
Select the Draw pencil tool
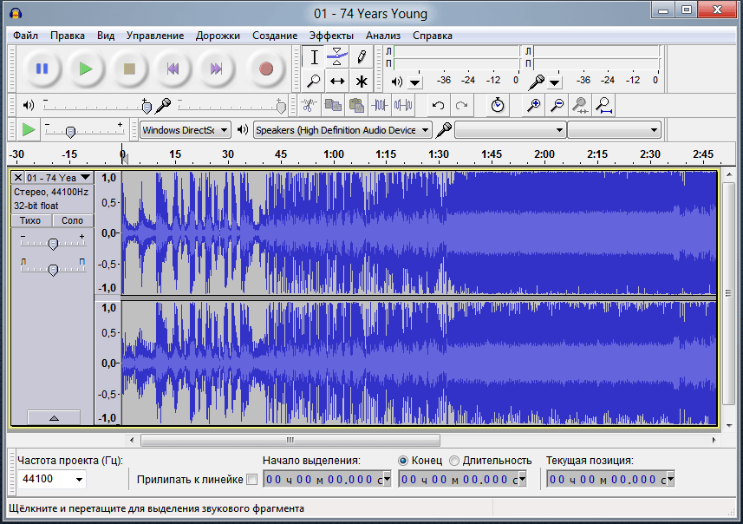point(362,57)
